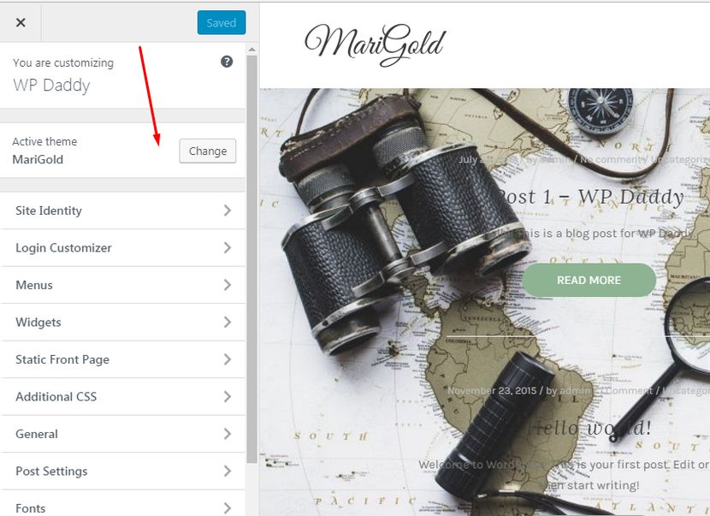
Task: Click the Site Identity chevron icon
Action: pyautogui.click(x=228, y=211)
